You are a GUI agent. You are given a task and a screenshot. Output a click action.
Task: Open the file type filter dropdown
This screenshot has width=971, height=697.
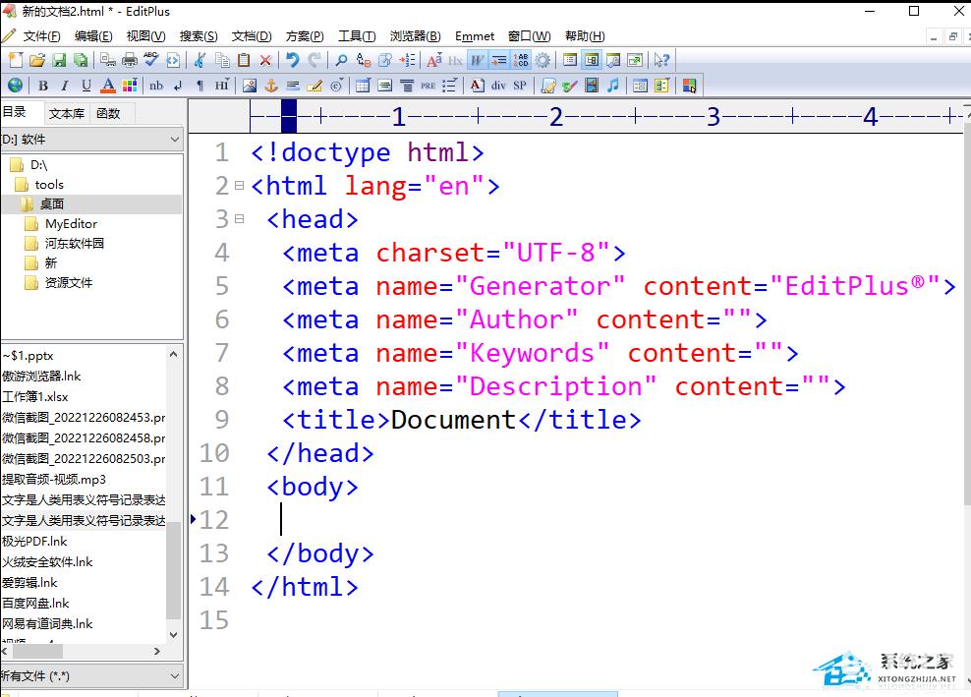pos(174,676)
